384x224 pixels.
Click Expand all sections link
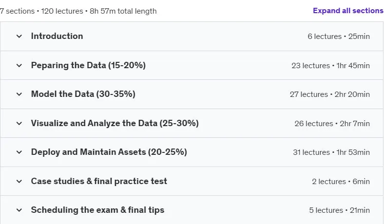(348, 11)
